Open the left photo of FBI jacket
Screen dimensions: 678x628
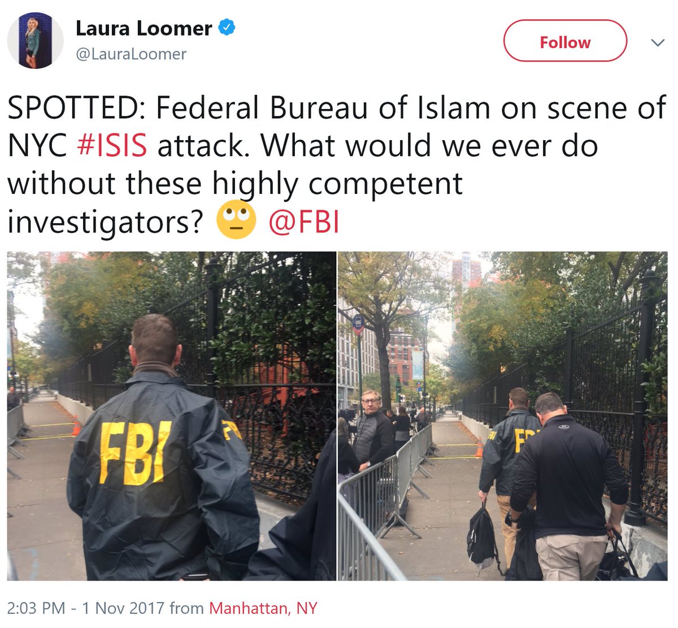pyautogui.click(x=172, y=416)
